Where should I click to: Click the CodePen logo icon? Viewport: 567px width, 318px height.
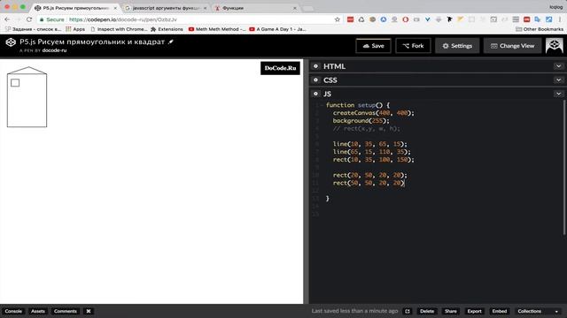(11, 42)
